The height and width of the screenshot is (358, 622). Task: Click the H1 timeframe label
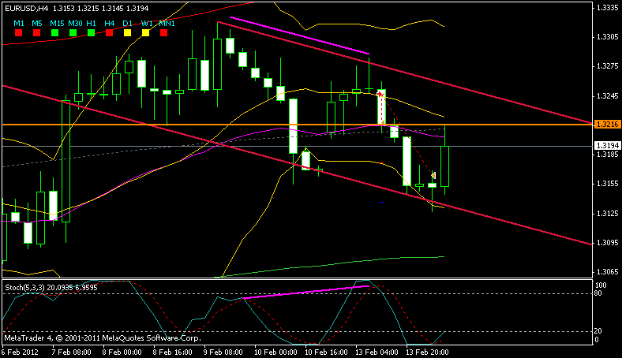click(92, 24)
